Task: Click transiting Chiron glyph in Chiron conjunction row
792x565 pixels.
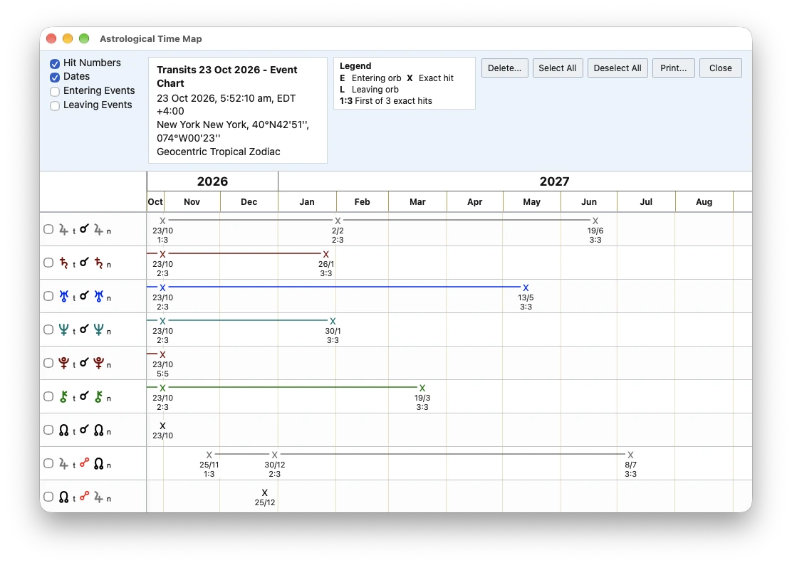Action: (63, 396)
